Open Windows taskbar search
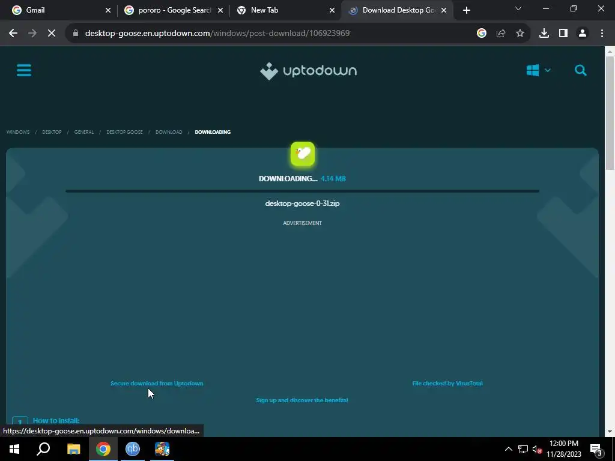This screenshot has width=615, height=461. coord(43,449)
